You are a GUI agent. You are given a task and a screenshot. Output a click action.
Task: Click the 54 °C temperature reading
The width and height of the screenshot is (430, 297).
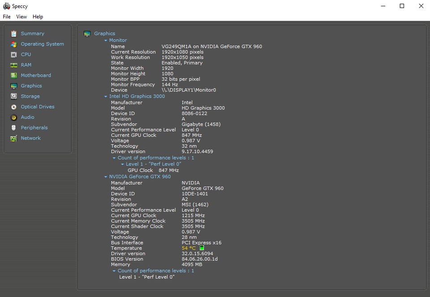tap(189, 248)
